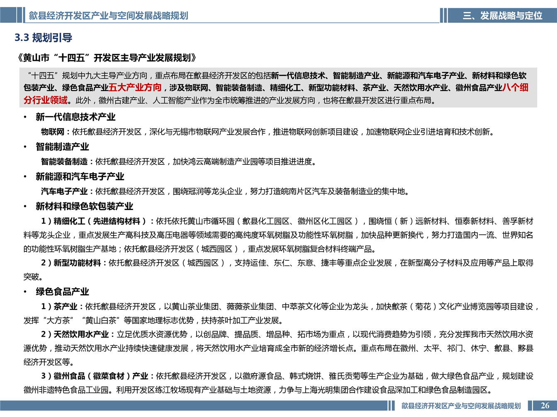Click title 《黄山市"十四五"开发区主导产业发展规划》
The image size is (557, 417).
(107, 58)
